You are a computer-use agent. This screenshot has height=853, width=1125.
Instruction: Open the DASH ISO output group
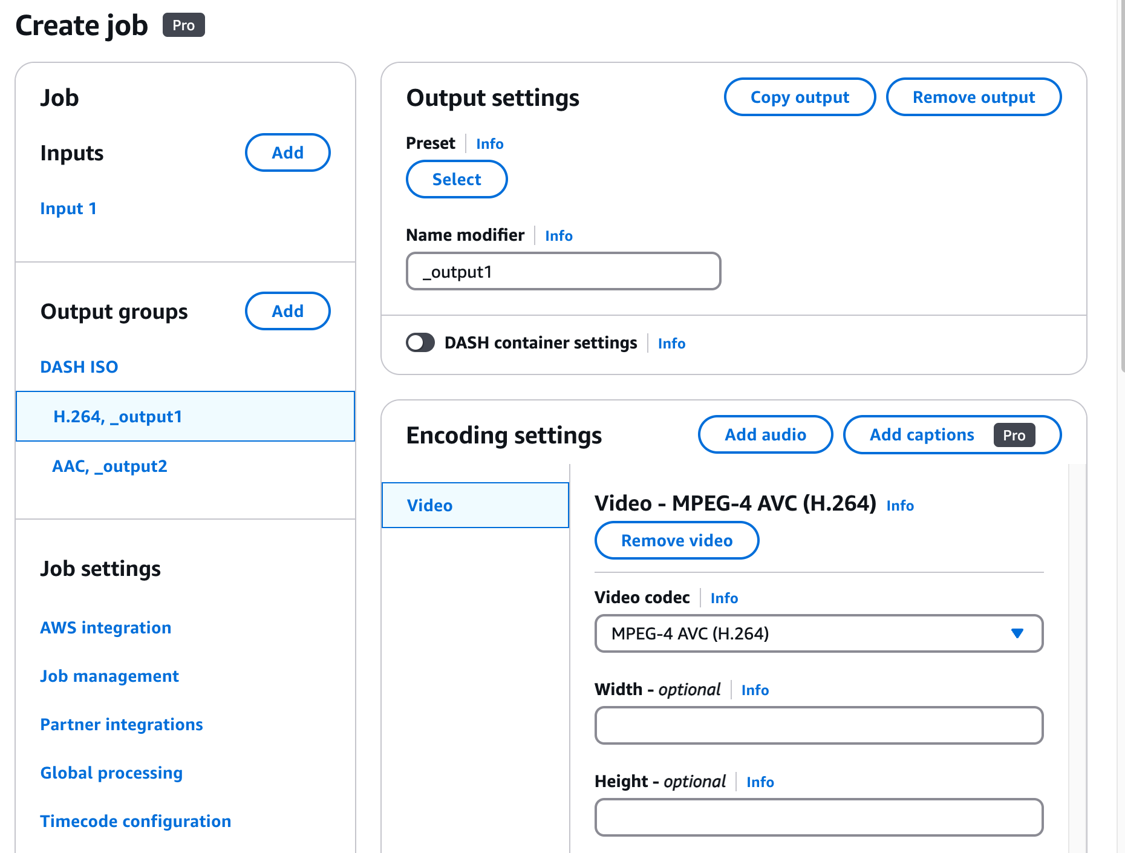(79, 367)
